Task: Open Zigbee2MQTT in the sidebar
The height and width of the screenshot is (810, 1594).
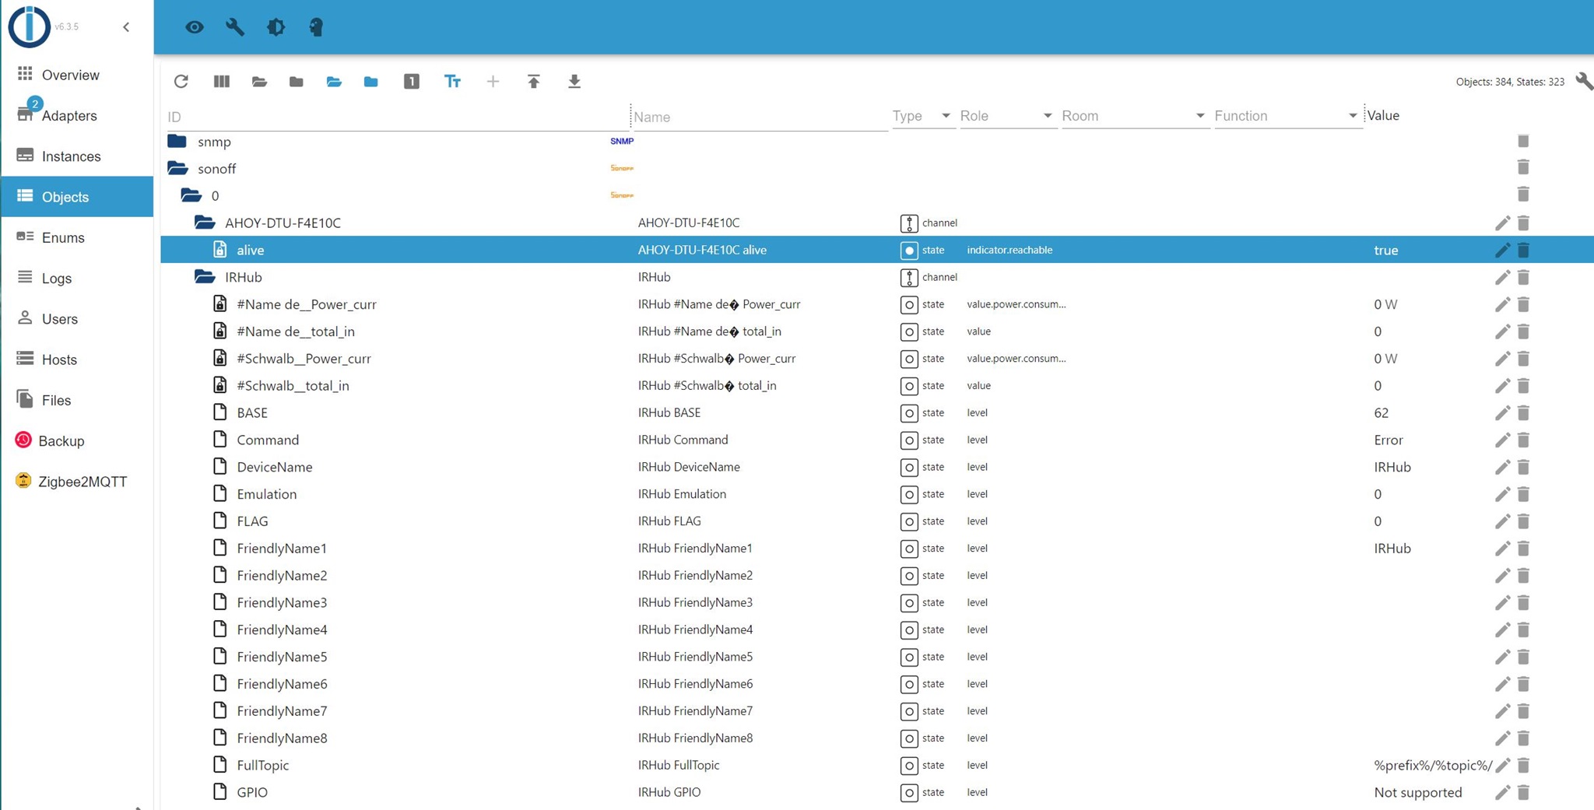Action: [x=77, y=482]
